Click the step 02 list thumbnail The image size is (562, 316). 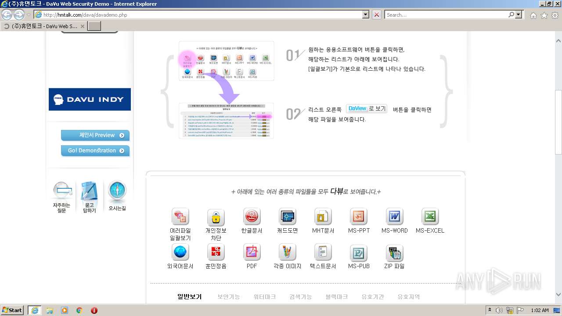(x=226, y=121)
